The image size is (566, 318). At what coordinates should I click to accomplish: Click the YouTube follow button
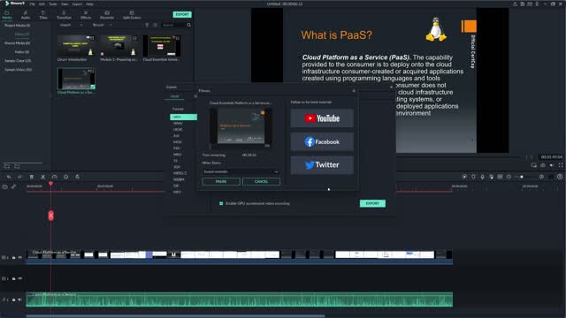tap(322, 118)
